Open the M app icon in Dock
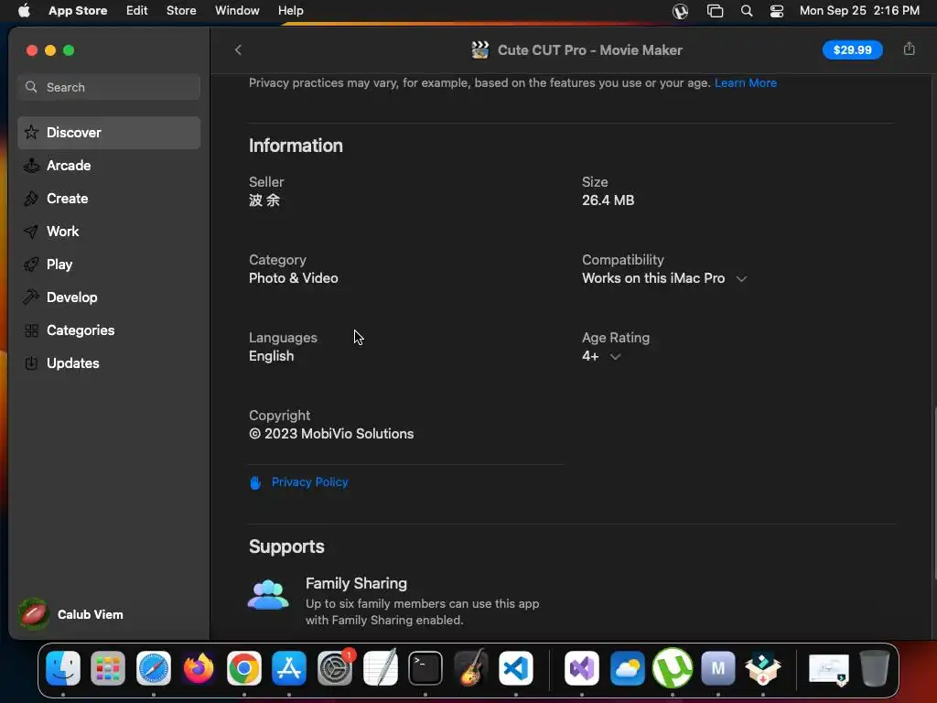Screen dimensions: 937x703 (718, 668)
